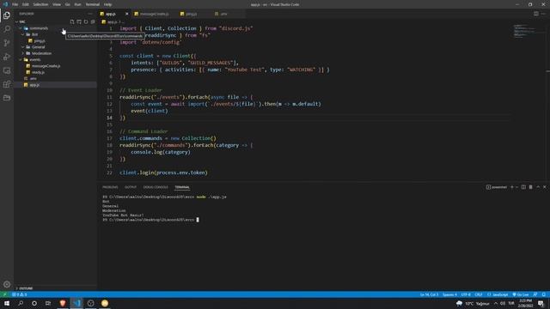Click Go Live in the status bar

(x=521, y=294)
